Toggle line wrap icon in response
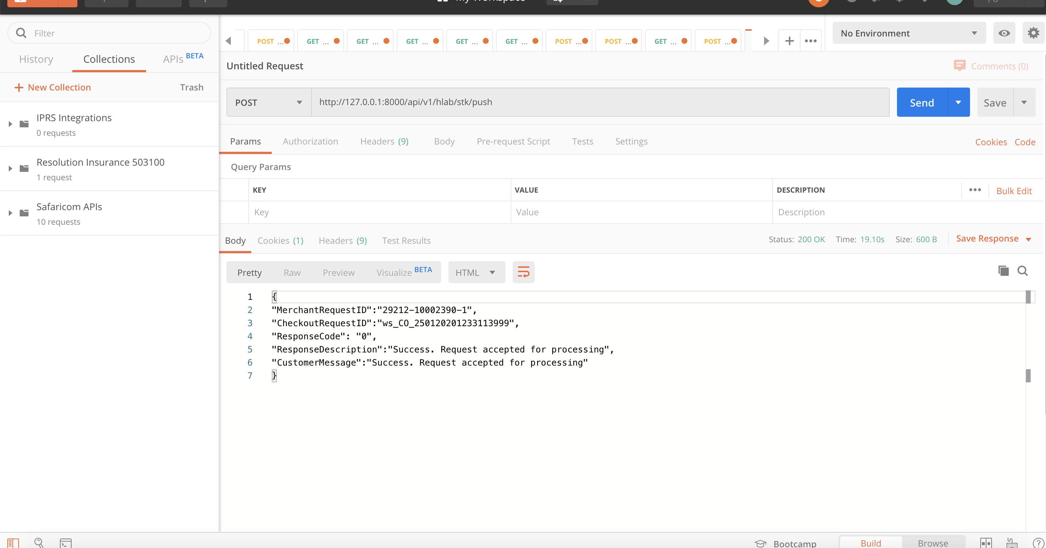1046x548 pixels. (x=523, y=272)
